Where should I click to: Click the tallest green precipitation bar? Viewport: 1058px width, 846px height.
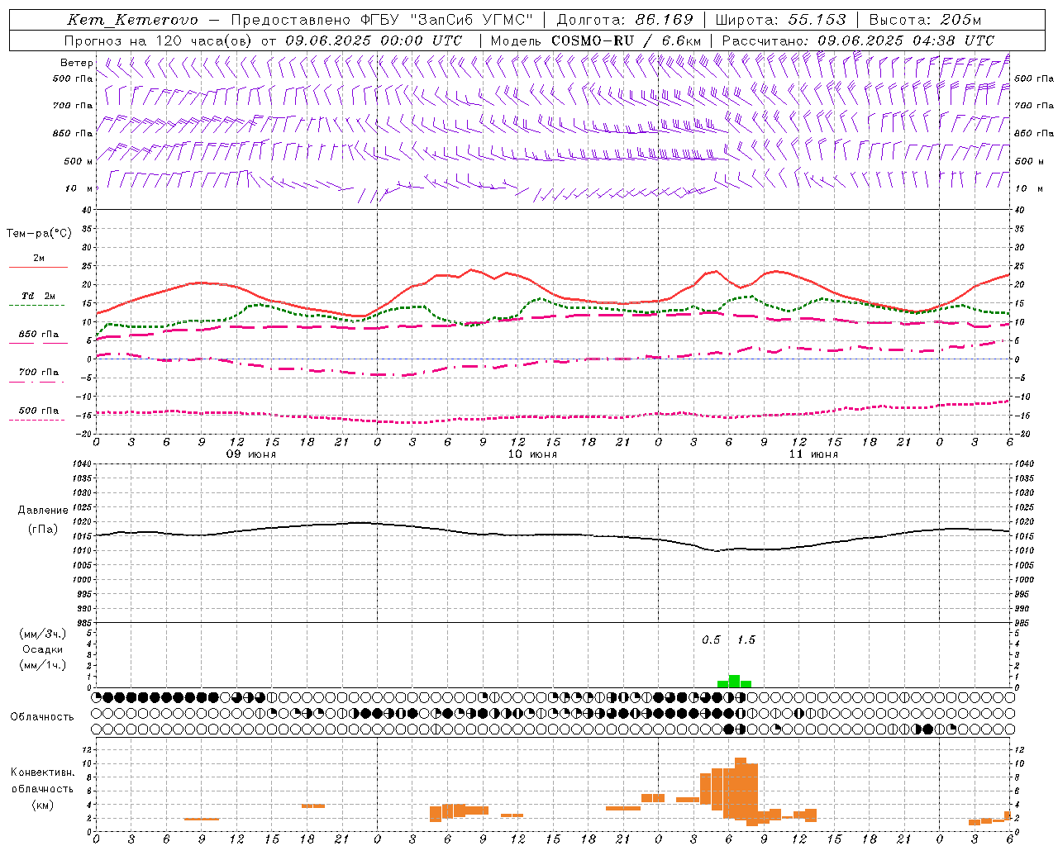coord(734,682)
